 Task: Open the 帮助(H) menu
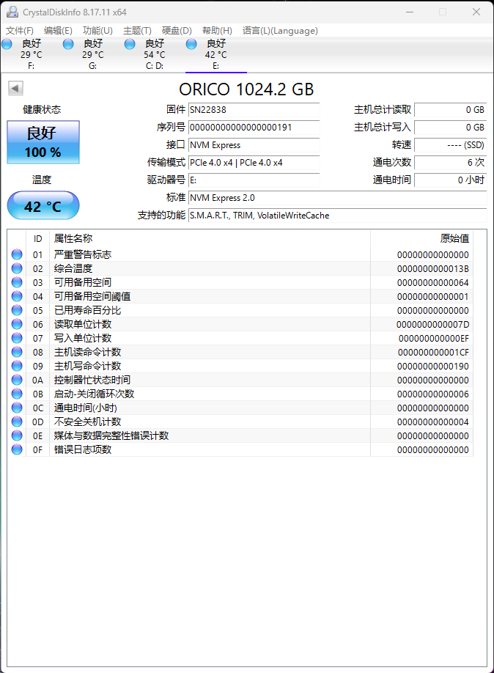pyautogui.click(x=217, y=31)
